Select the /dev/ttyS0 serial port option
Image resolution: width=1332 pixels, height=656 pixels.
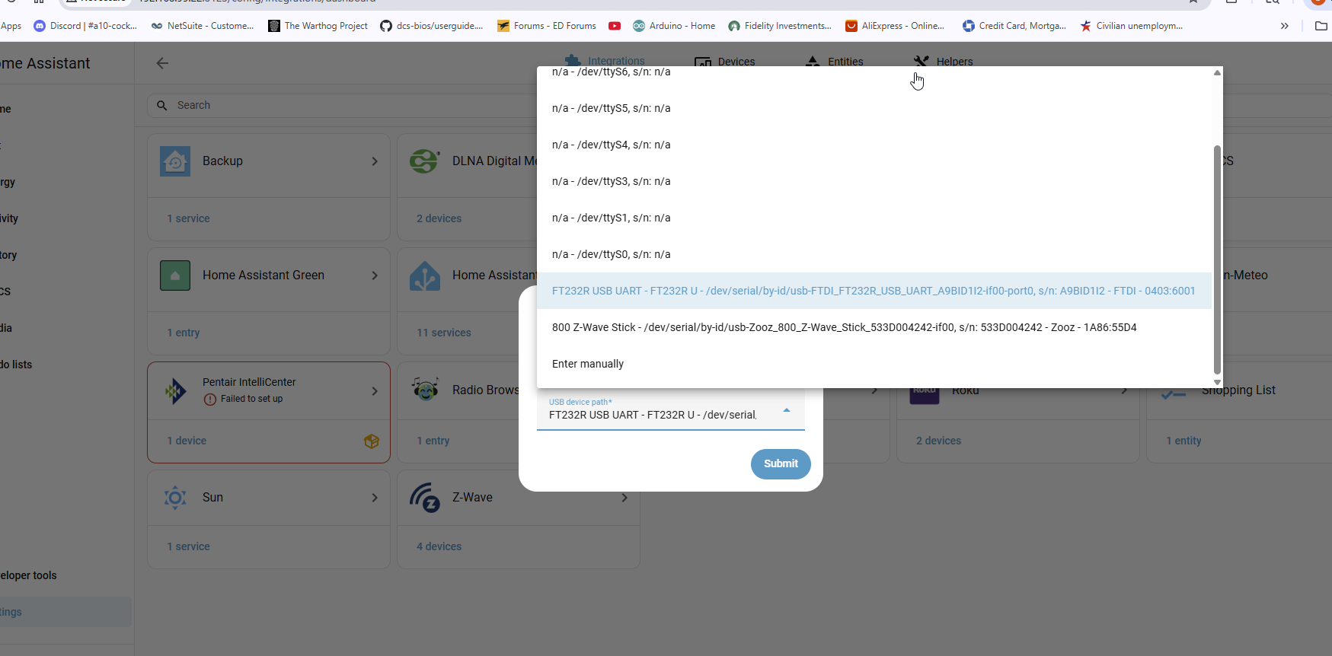click(x=874, y=254)
